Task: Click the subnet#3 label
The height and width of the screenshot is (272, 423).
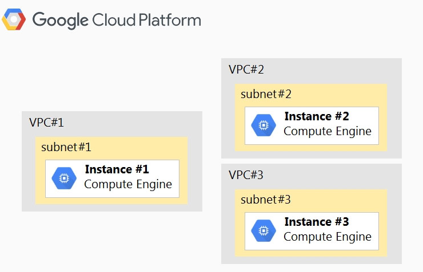Action: 266,200
